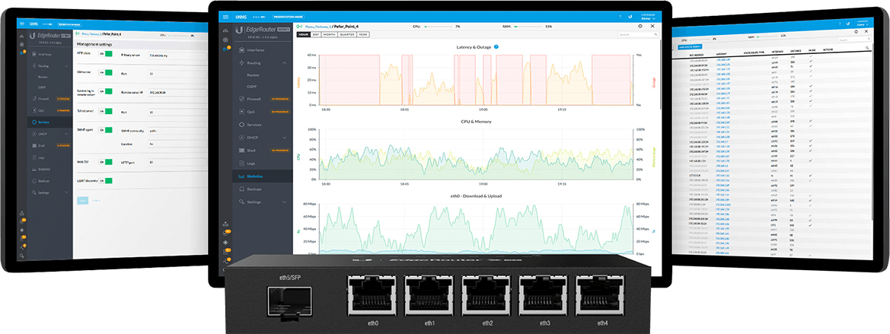Open the hamburger menu on center screen
Viewport: 890px width, 334px height.
[226, 17]
